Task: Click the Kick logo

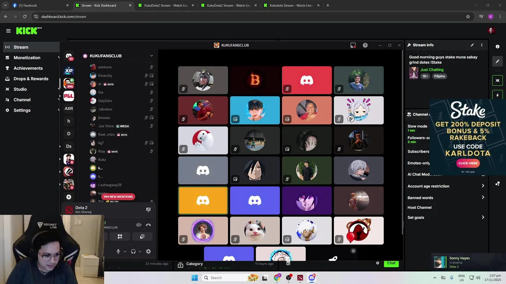Action: click(29, 31)
